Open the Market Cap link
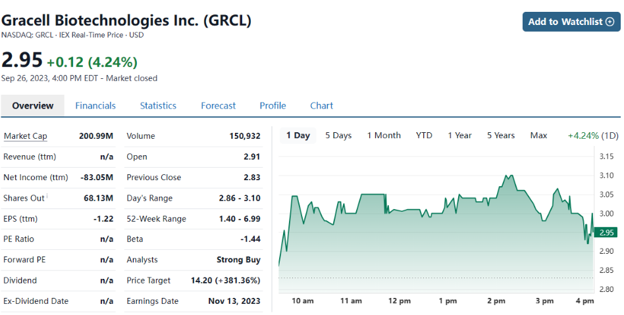 26,136
